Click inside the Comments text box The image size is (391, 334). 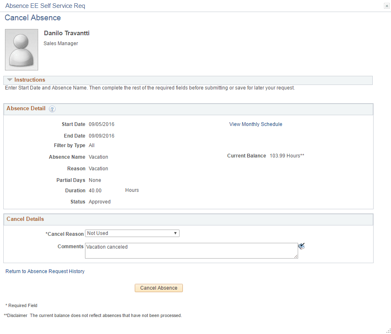(x=191, y=250)
